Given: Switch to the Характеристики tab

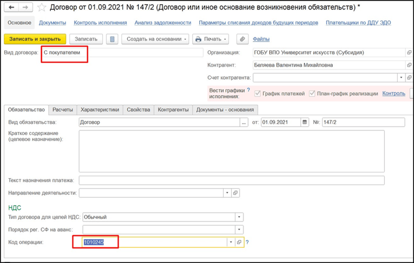Looking at the screenshot, I should point(100,109).
